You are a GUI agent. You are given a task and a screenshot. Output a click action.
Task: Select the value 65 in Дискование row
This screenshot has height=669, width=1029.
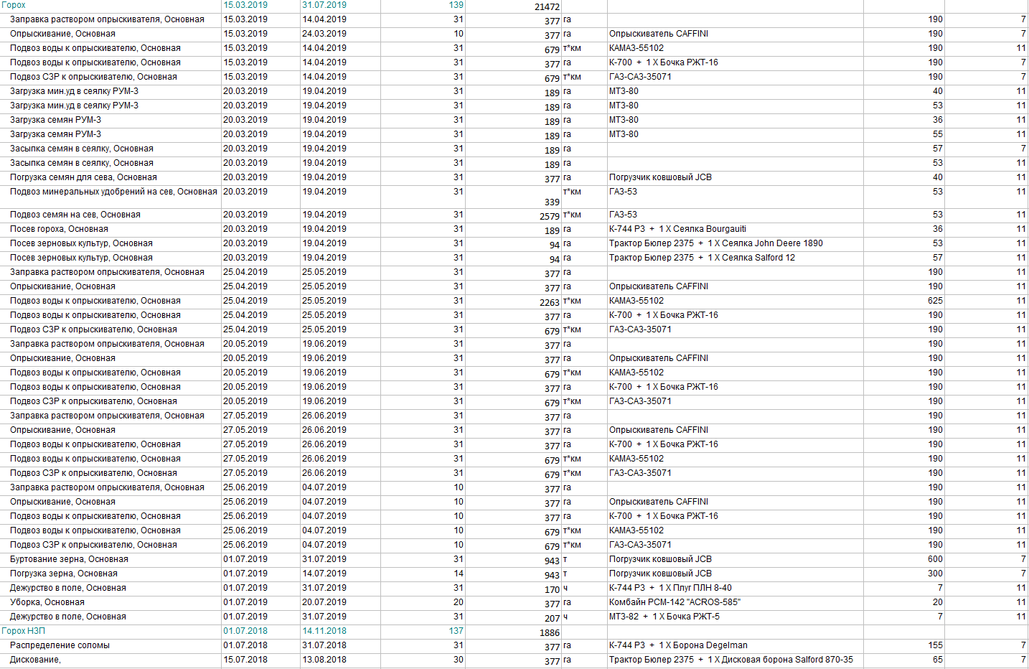pyautogui.click(x=938, y=660)
